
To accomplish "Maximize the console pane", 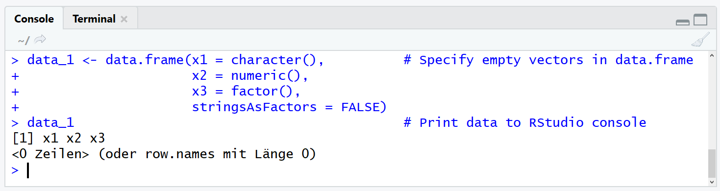I will click(x=701, y=20).
